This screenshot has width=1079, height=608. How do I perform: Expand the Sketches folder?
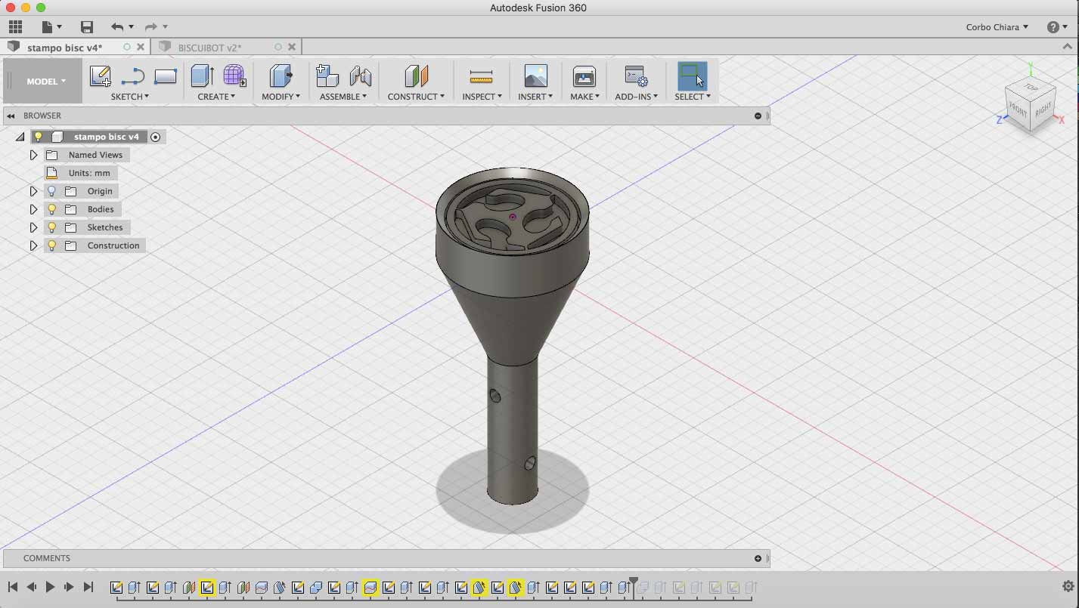tap(33, 227)
